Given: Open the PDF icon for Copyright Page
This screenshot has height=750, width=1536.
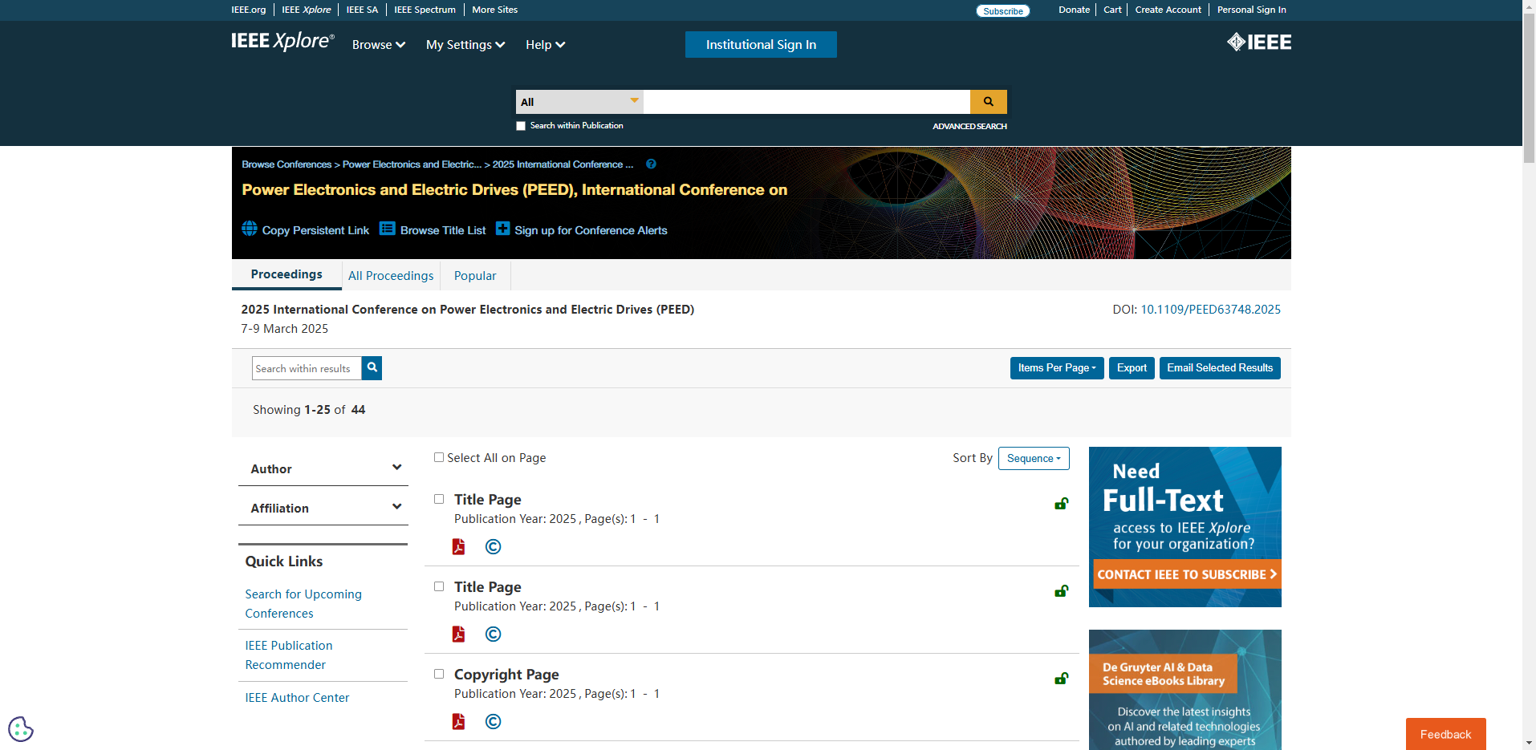Looking at the screenshot, I should tap(458, 722).
